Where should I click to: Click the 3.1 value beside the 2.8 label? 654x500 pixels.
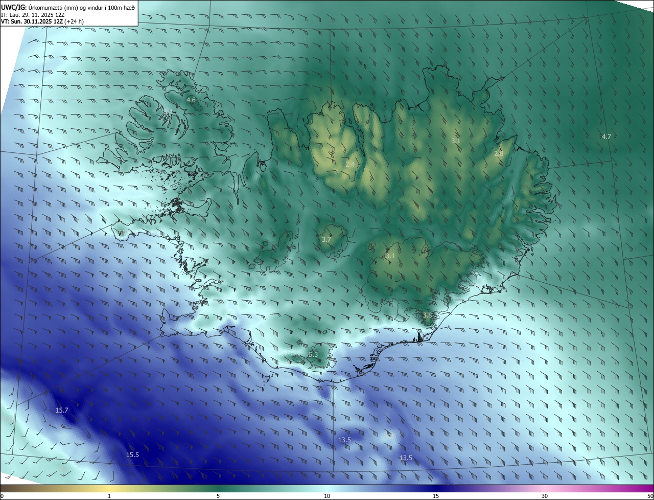point(456,140)
